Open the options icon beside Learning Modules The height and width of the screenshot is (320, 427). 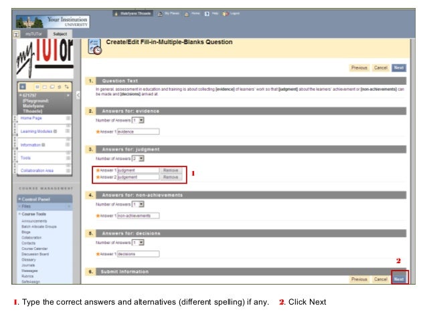click(x=68, y=131)
